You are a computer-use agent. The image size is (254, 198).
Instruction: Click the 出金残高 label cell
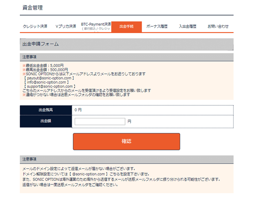(46, 110)
